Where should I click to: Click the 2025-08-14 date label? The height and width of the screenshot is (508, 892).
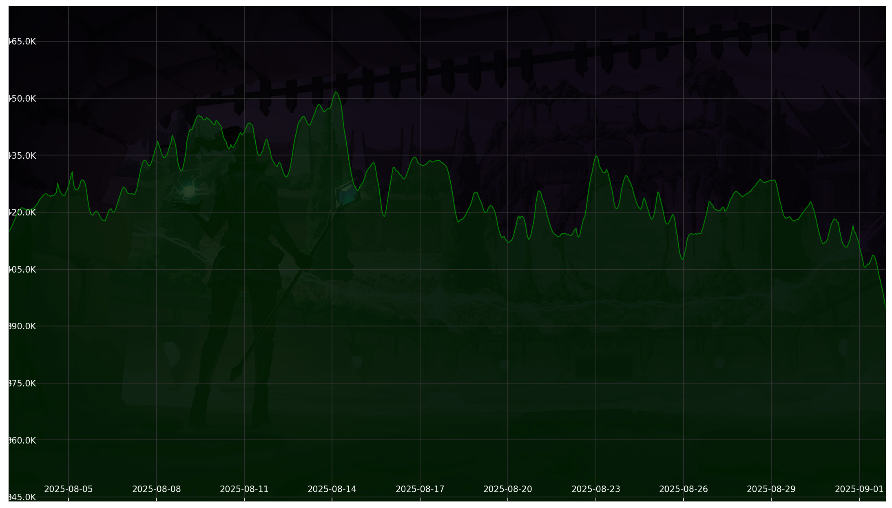[333, 488]
